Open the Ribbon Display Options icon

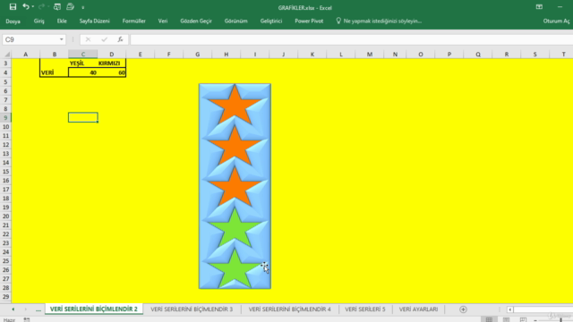click(x=539, y=7)
